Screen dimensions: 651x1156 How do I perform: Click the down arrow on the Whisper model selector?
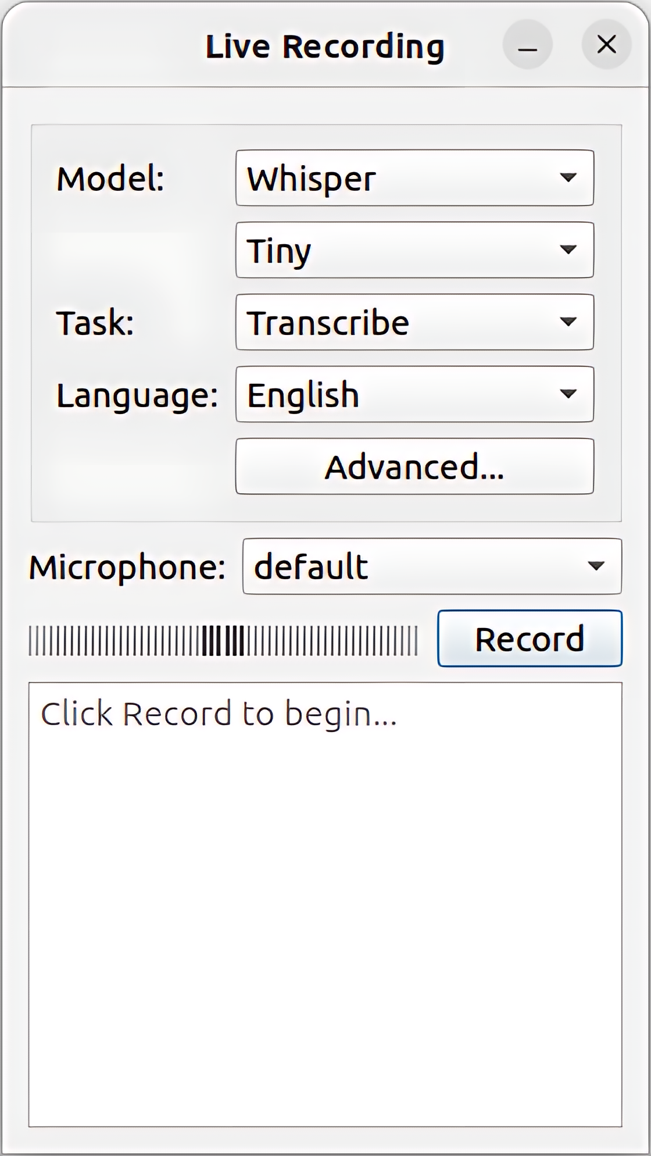click(x=568, y=177)
